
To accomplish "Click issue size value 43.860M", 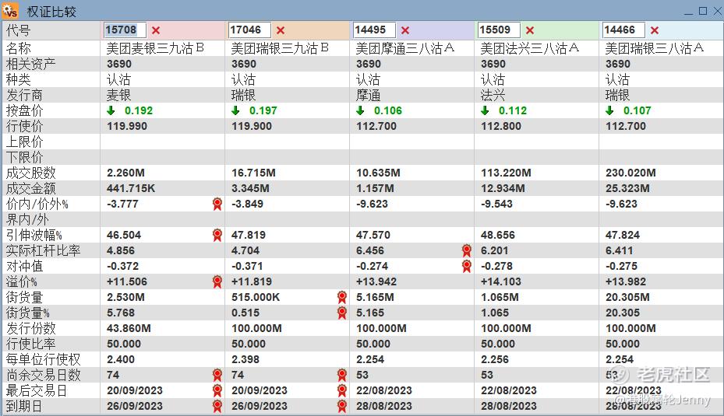I will pyautogui.click(x=129, y=328).
